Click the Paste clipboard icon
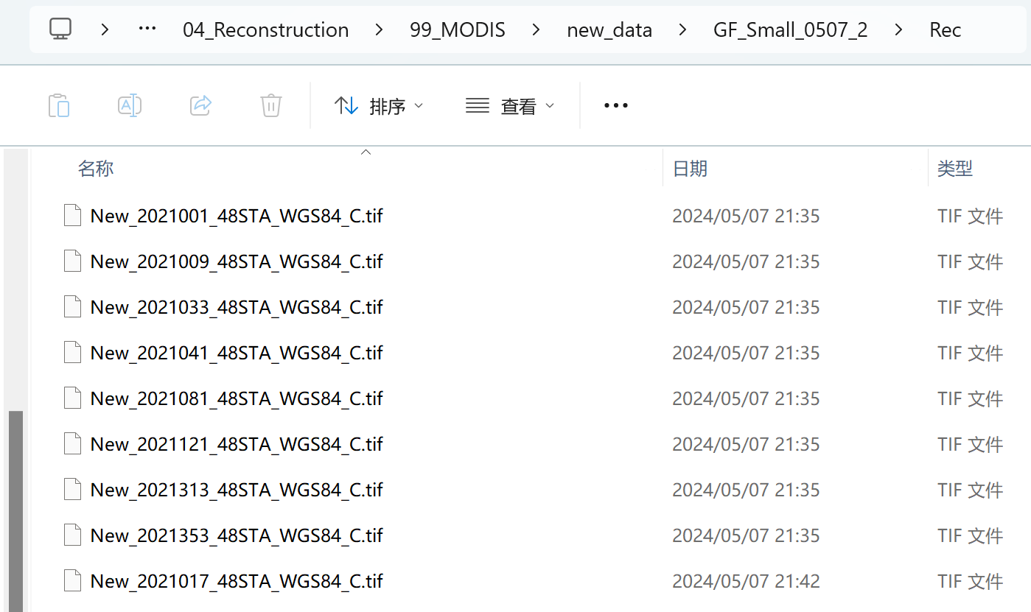 [59, 105]
